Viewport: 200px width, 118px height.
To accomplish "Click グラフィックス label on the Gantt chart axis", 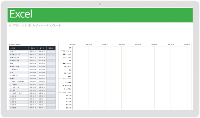I will click(67, 57).
